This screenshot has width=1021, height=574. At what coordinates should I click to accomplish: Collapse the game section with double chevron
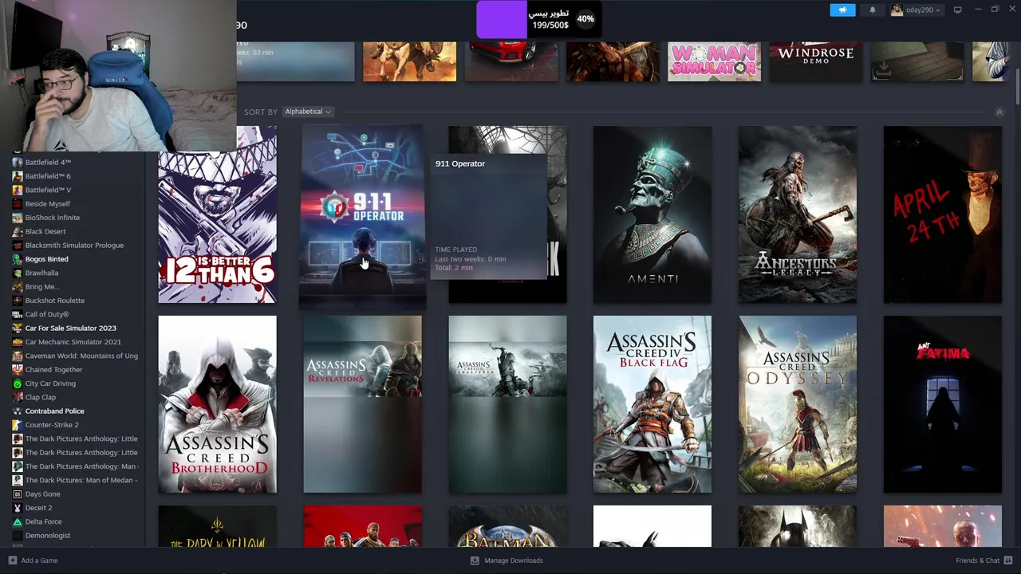(x=999, y=112)
